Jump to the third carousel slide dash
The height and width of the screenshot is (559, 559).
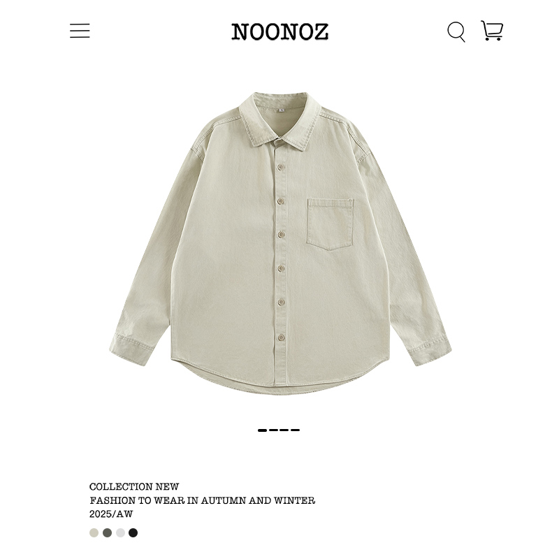284,430
